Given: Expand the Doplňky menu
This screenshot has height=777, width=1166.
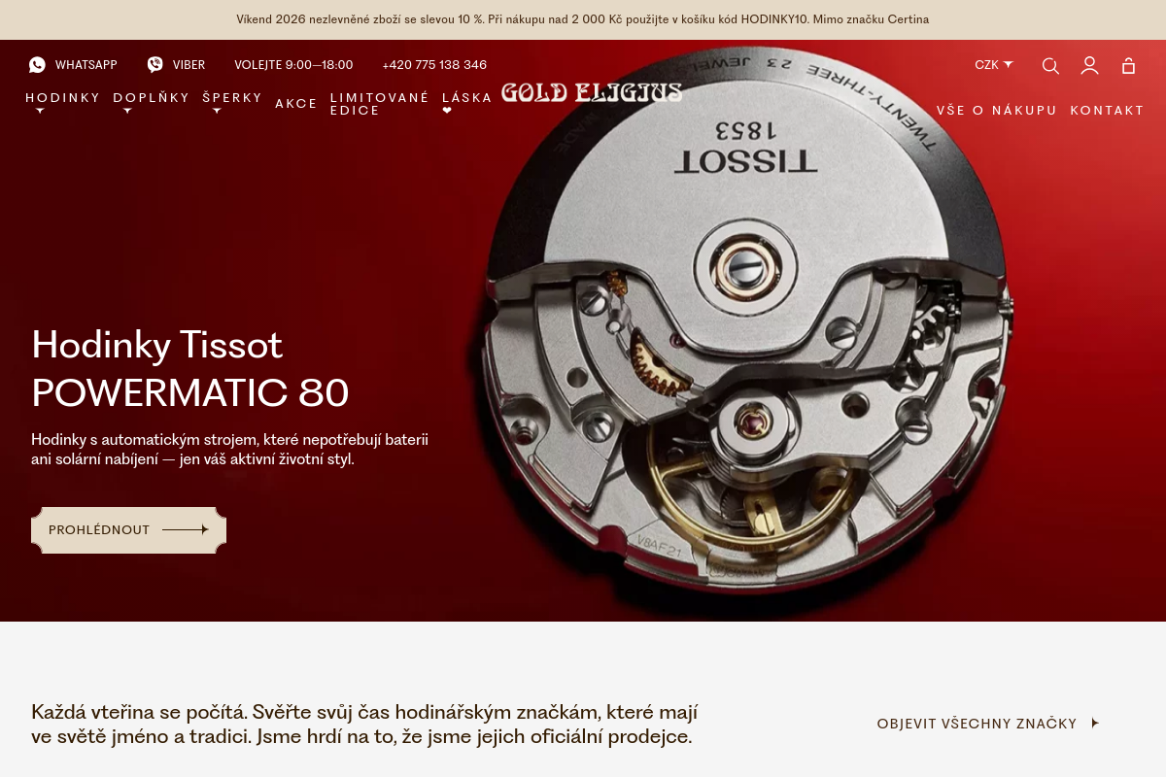Looking at the screenshot, I should point(152,102).
